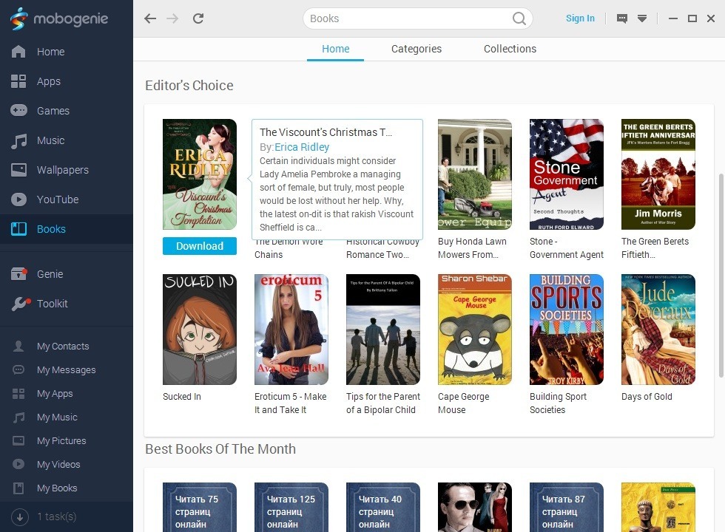The height and width of the screenshot is (532, 725).
Task: Open the YouTube section from the sidebar
Action: click(x=18, y=199)
